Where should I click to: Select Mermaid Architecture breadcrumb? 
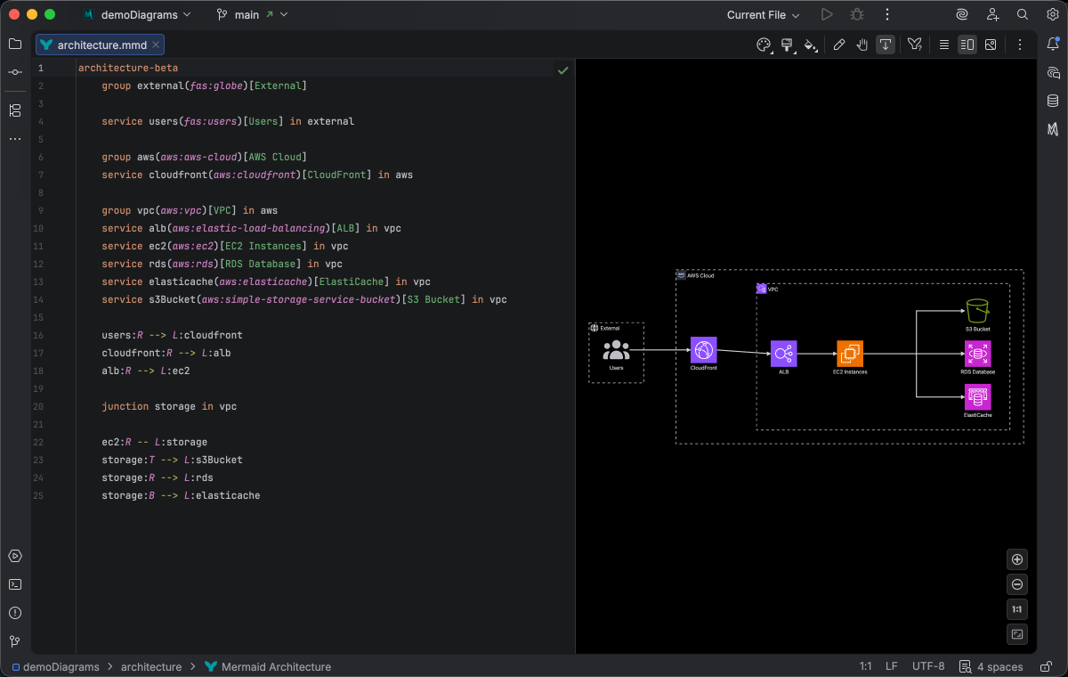click(268, 666)
